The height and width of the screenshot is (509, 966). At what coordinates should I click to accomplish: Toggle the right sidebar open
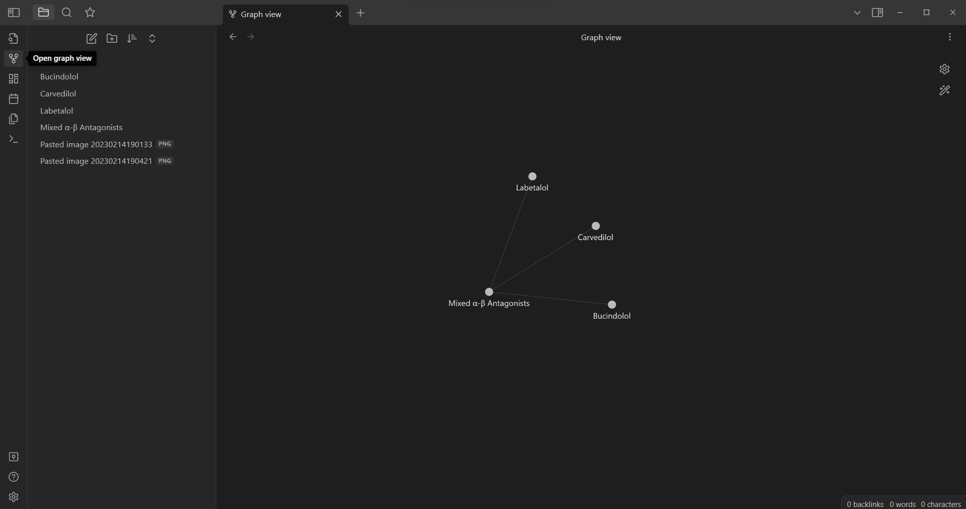click(x=877, y=13)
